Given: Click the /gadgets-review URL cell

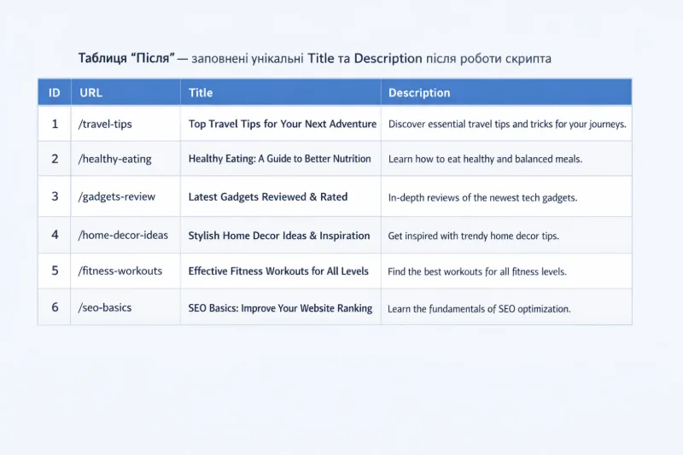Looking at the screenshot, I should (117, 197).
